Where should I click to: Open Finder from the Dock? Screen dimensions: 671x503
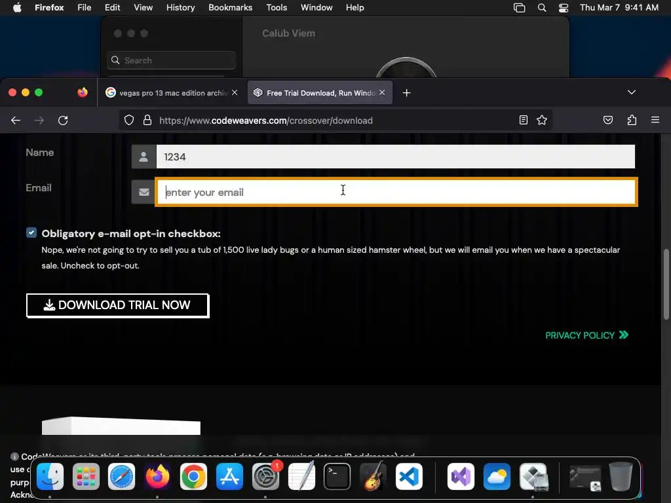pos(50,476)
